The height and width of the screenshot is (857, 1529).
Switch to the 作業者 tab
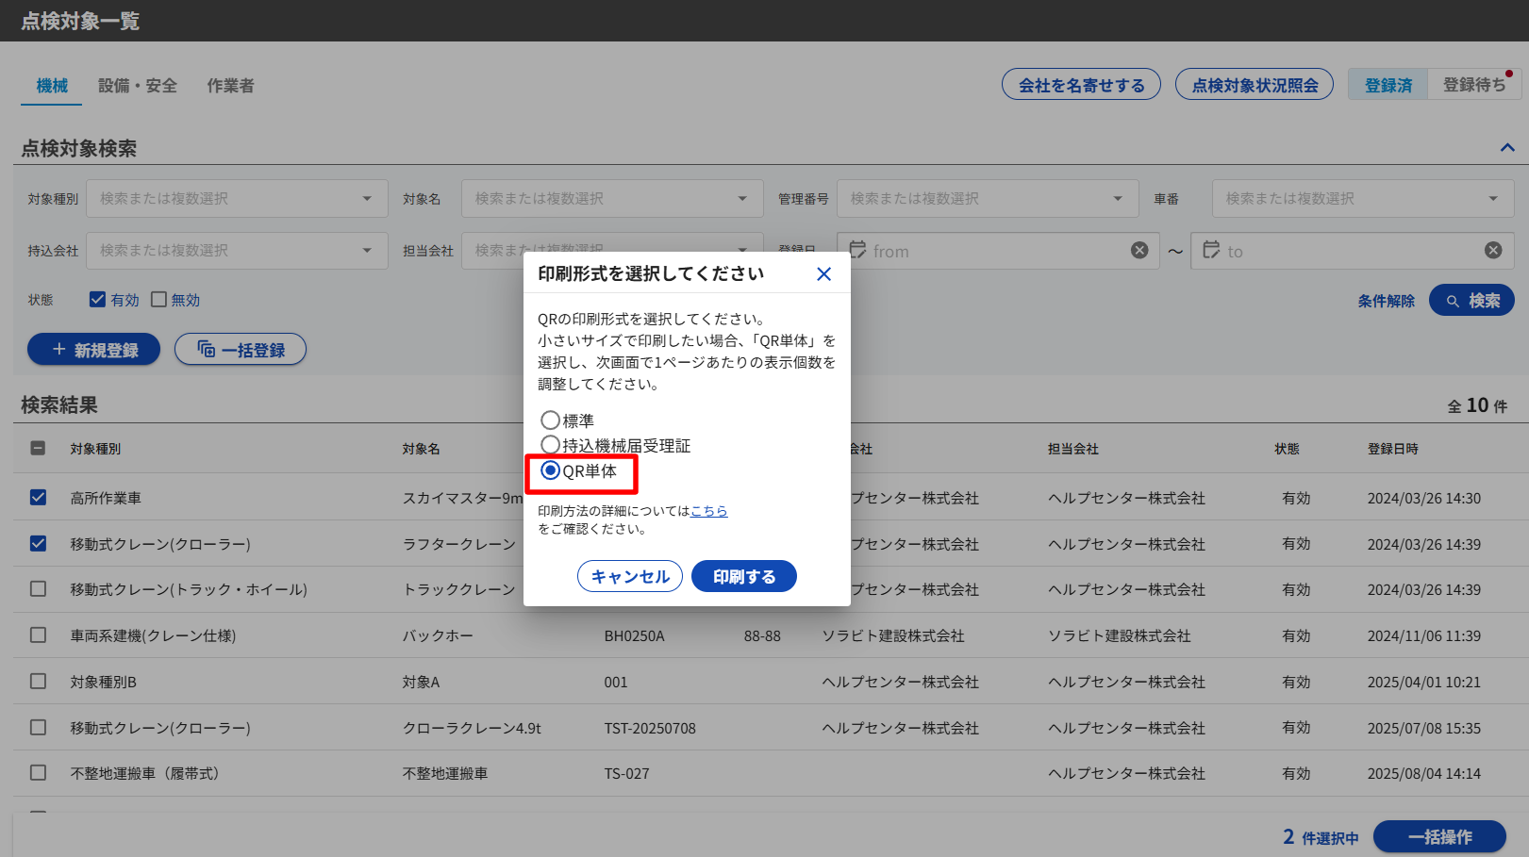(230, 86)
